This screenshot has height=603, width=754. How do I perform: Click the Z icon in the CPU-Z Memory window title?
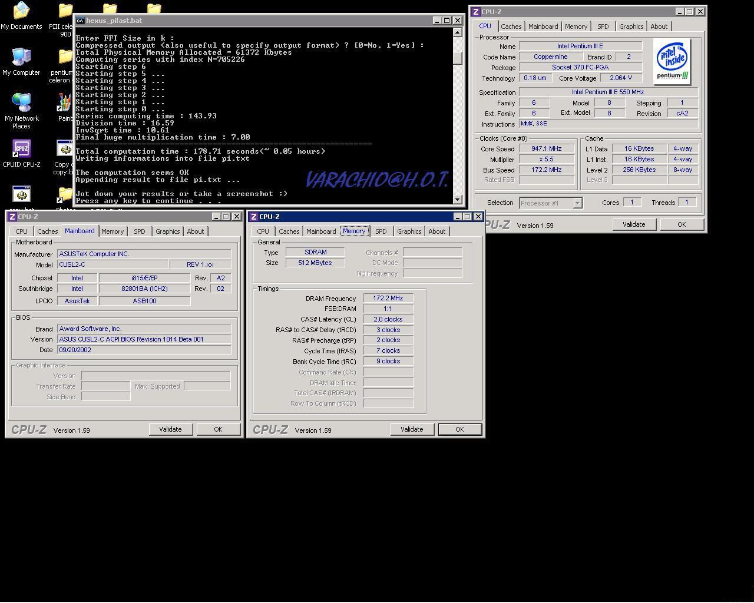coord(254,217)
